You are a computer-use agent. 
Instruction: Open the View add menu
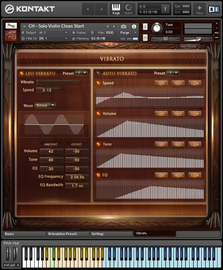tap(199, 9)
